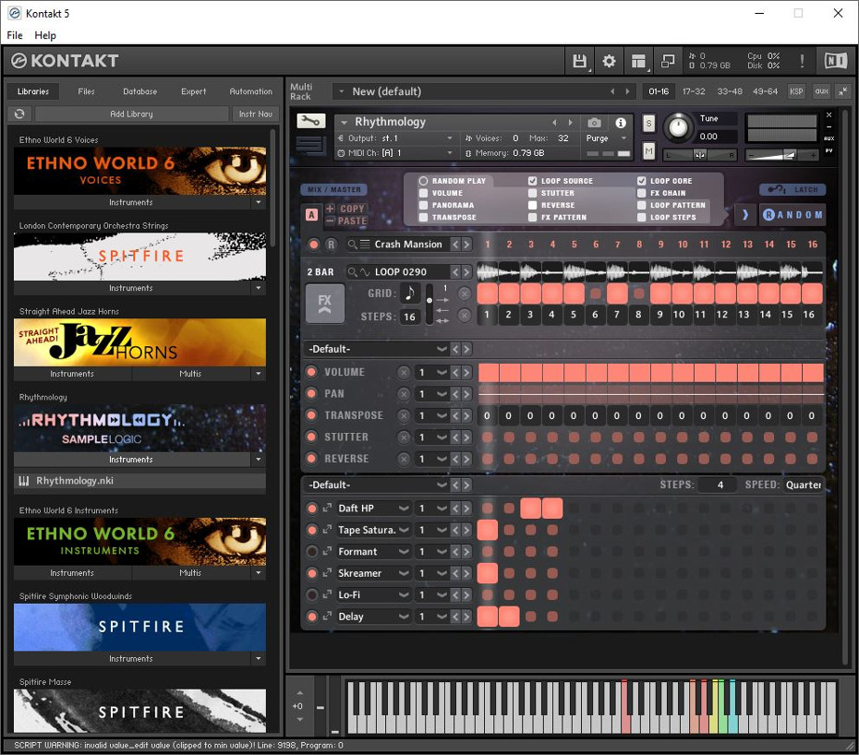Viewport: 859px width, 755px height.
Task: Enable the Panorama randomize checkbox
Action: [x=423, y=205]
